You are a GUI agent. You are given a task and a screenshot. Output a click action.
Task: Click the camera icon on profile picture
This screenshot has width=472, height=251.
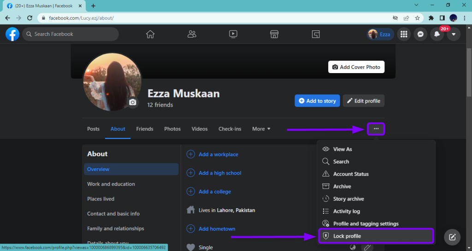pyautogui.click(x=132, y=103)
